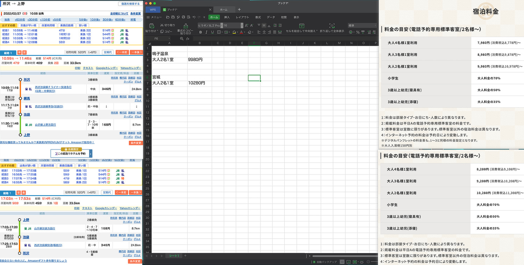
Task: Click この経路でホテルを予約 button
Action: click(x=72, y=153)
